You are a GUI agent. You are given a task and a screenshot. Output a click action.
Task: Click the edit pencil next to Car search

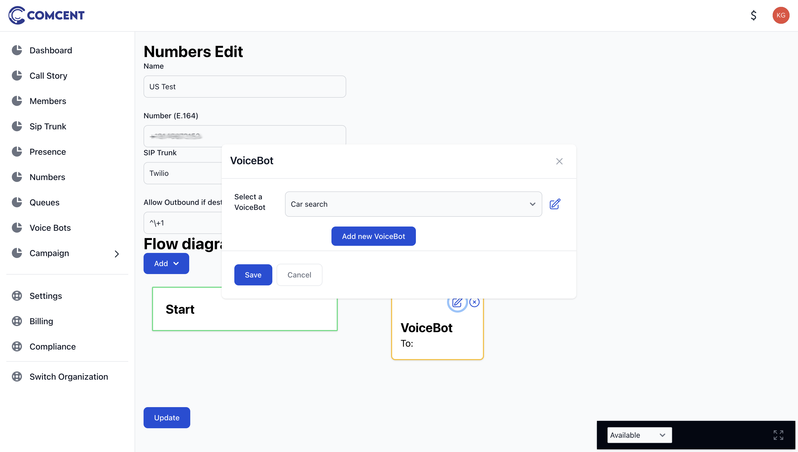[555, 204]
